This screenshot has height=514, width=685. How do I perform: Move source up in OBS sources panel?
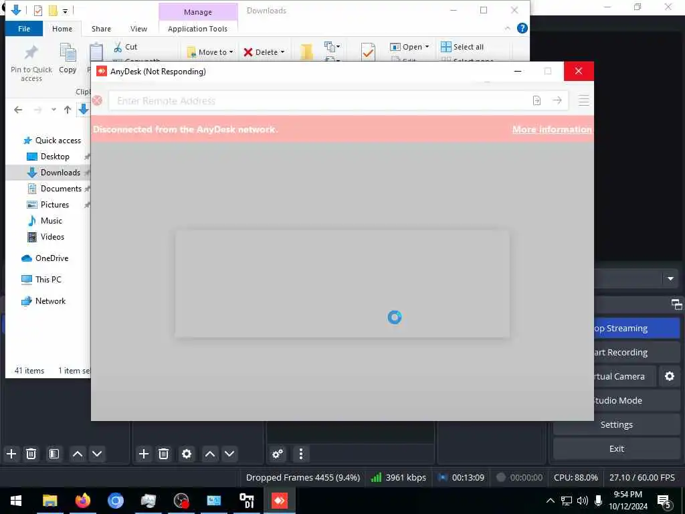(209, 454)
